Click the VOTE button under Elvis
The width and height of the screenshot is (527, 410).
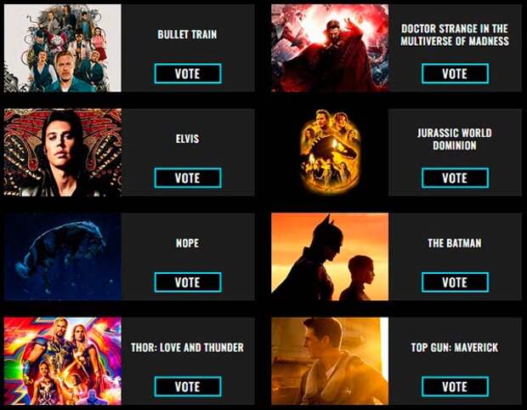pyautogui.click(x=188, y=178)
